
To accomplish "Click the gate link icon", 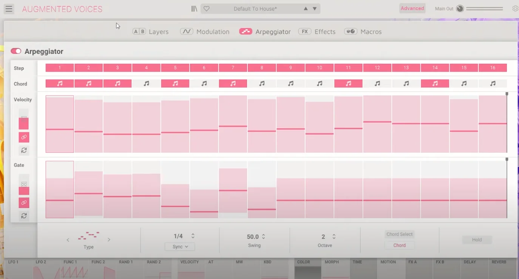I will coord(24,203).
